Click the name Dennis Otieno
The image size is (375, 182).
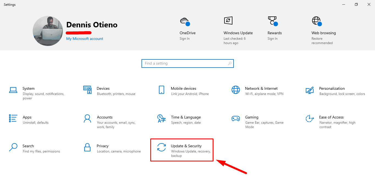click(92, 25)
